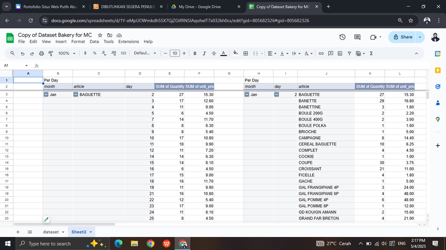Toggle italic formatting

point(204,53)
